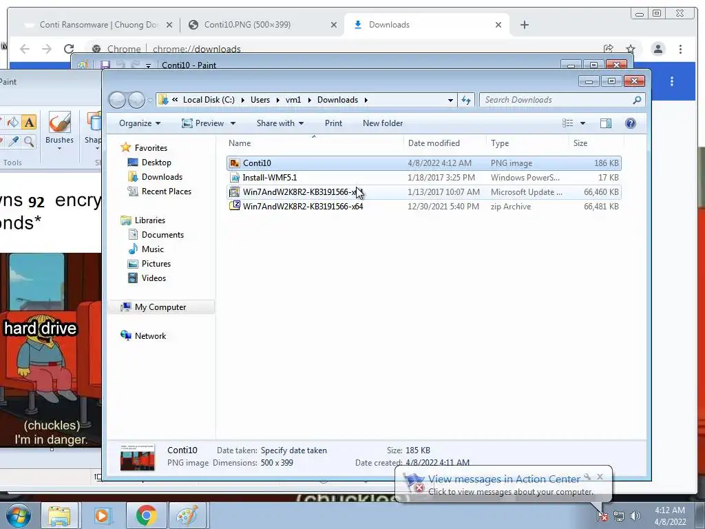Create a New folder
The height and width of the screenshot is (529, 705).
point(383,123)
